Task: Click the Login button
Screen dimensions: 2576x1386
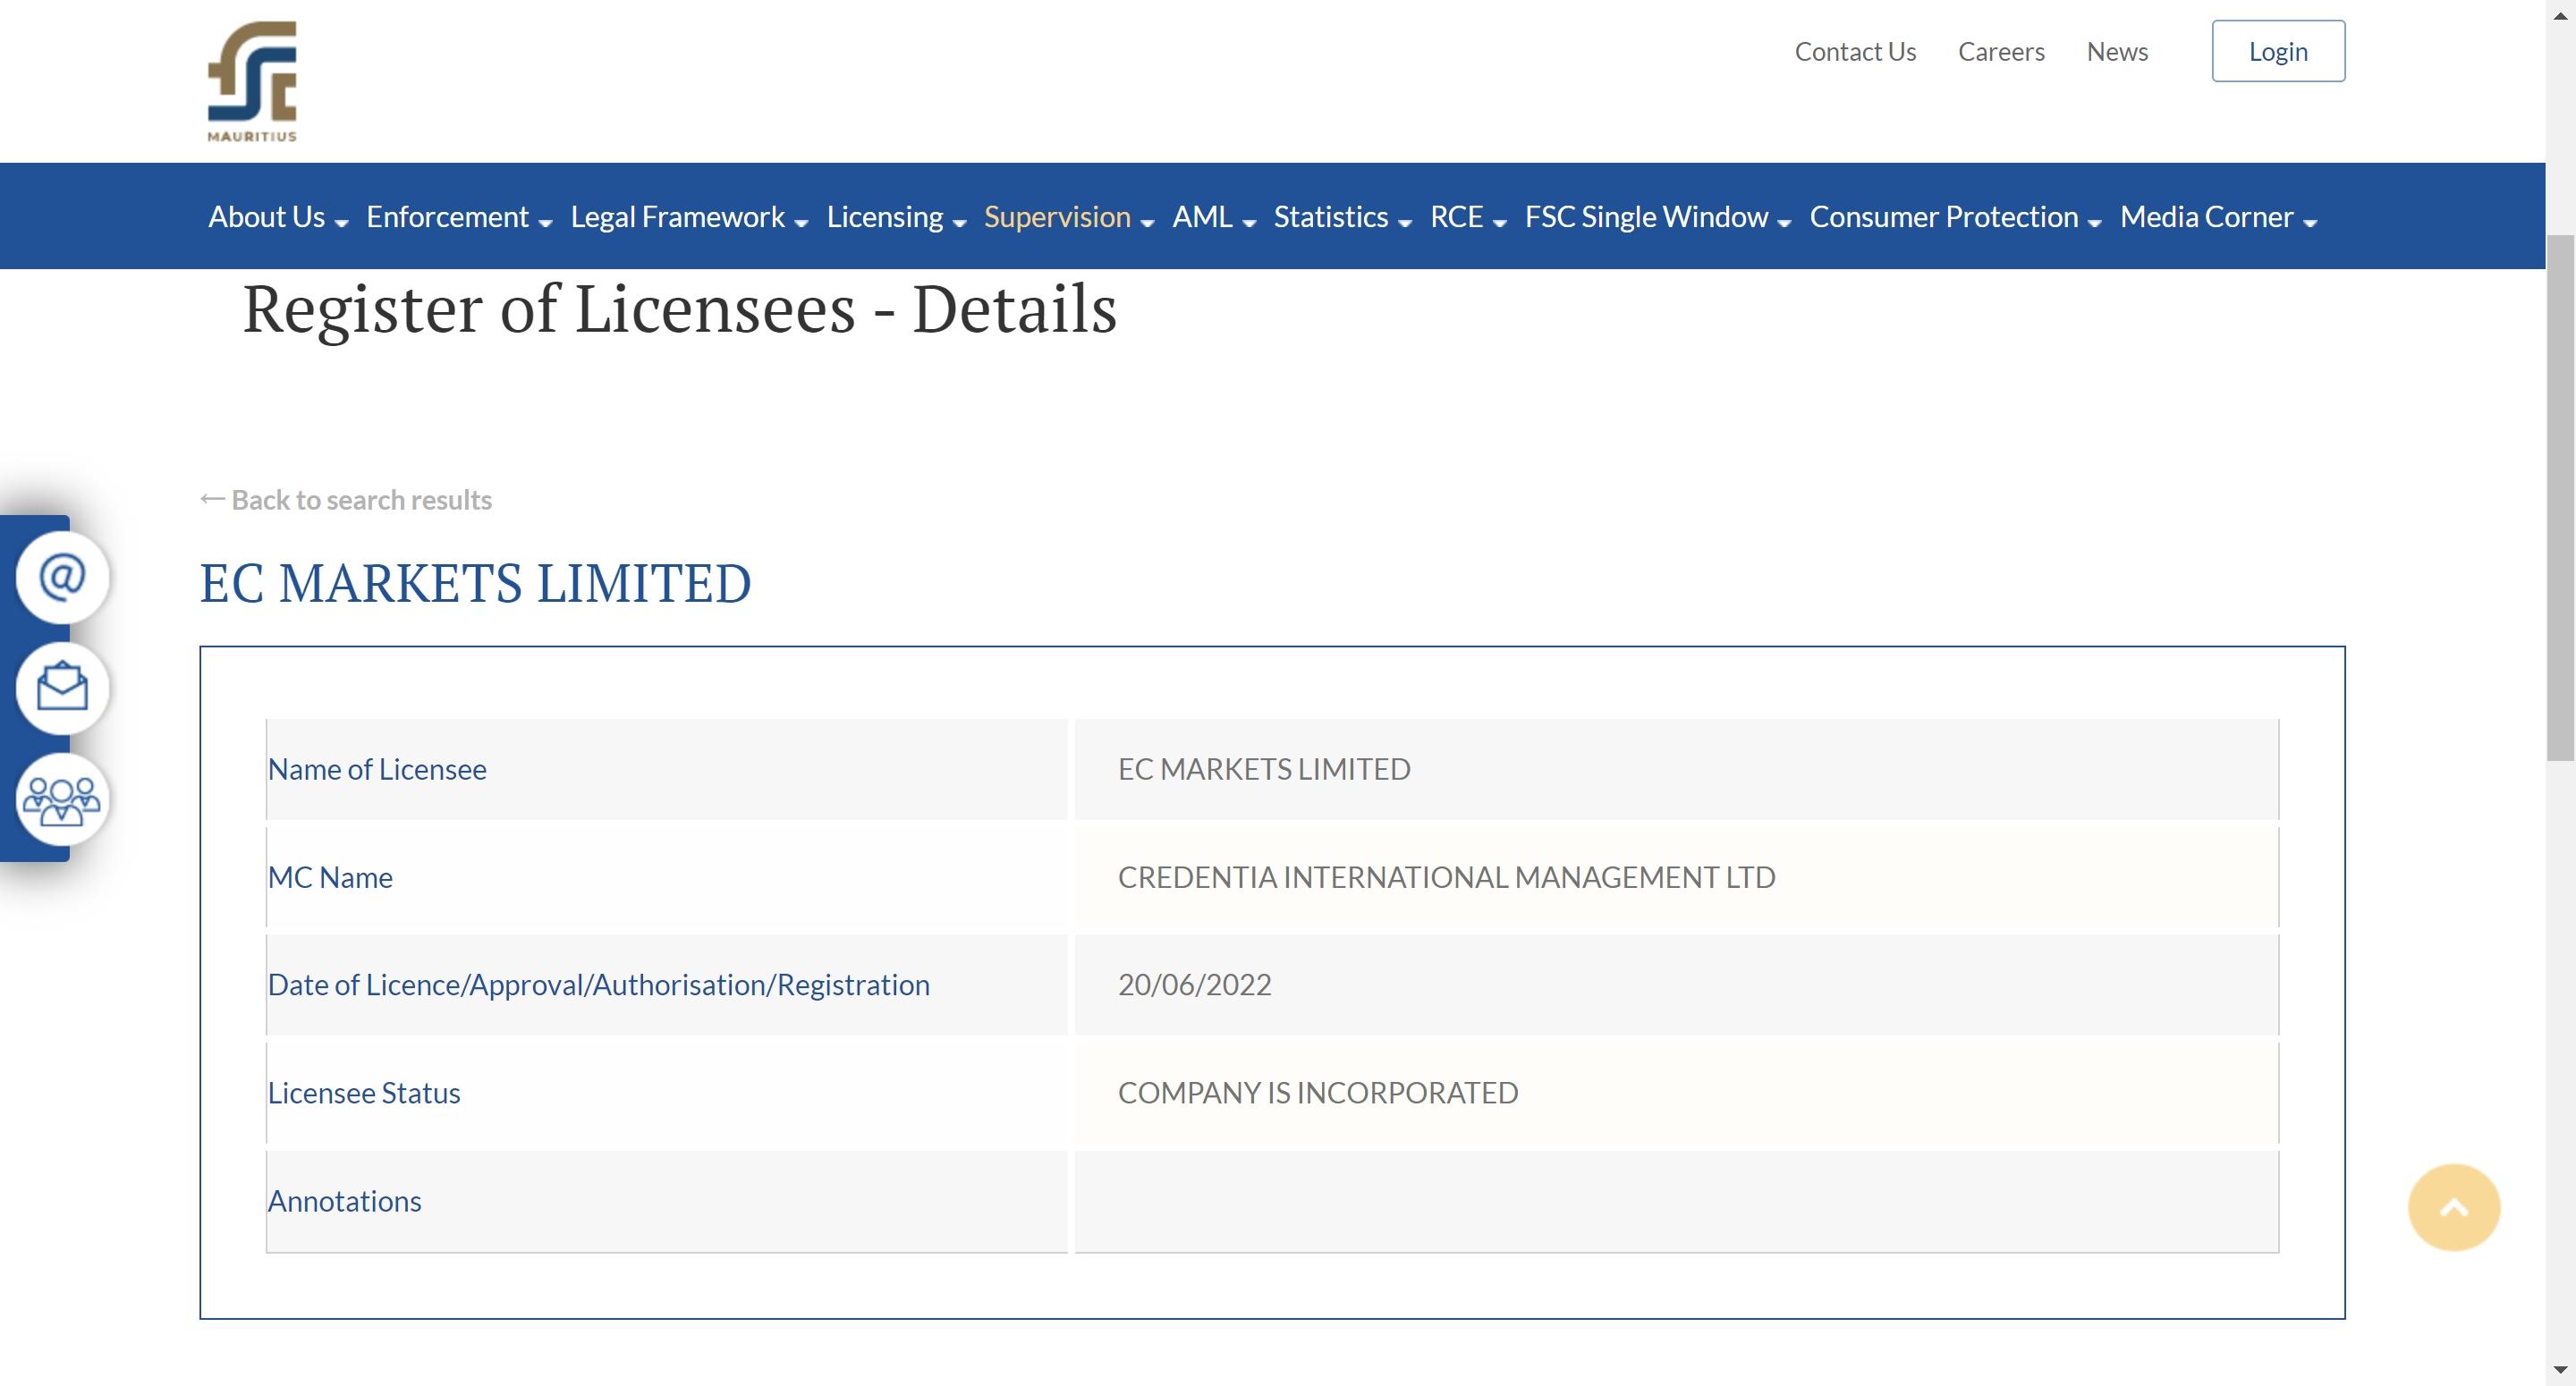Action: (2278, 51)
